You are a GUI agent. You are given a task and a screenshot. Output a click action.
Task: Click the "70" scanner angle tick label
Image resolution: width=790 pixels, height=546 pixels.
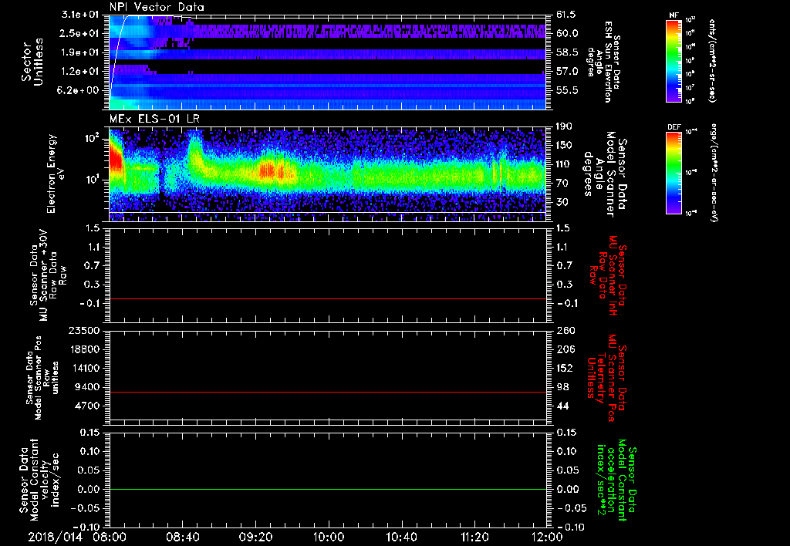pos(562,184)
